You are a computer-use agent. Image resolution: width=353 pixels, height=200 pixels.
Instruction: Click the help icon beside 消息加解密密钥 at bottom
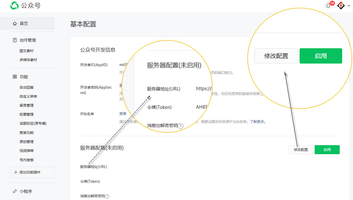[107, 197]
